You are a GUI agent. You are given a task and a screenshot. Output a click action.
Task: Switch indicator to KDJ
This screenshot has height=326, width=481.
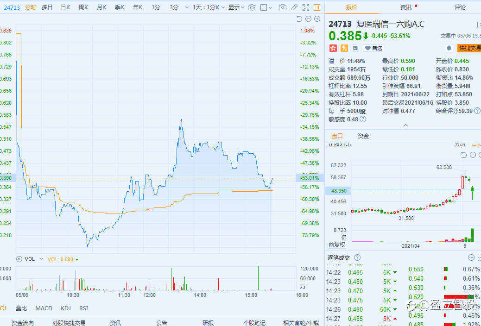point(66,308)
